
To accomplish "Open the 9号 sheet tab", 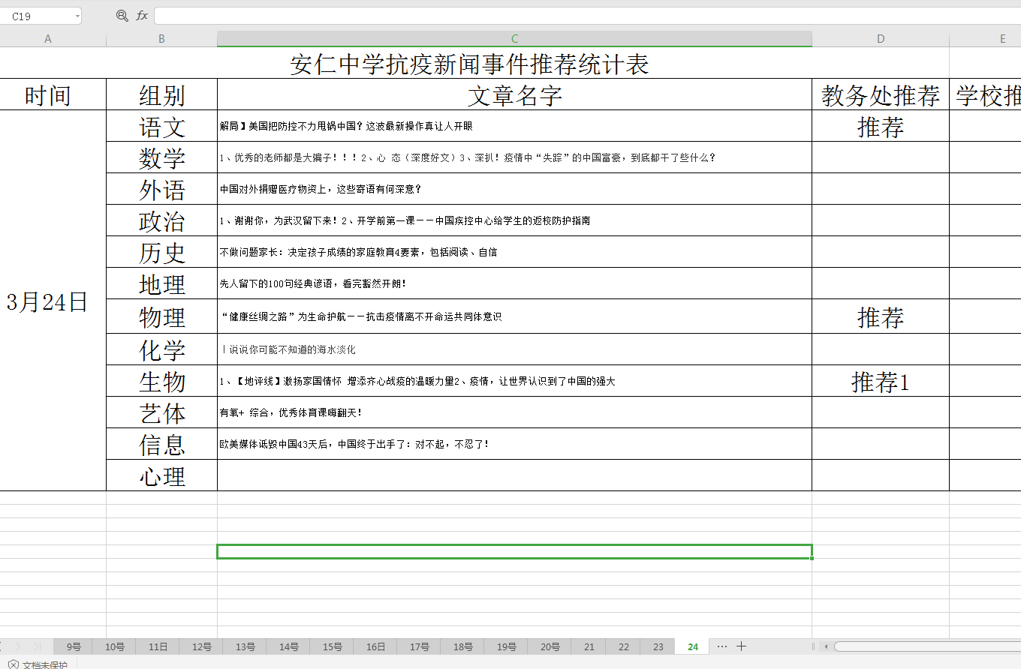I will click(74, 646).
